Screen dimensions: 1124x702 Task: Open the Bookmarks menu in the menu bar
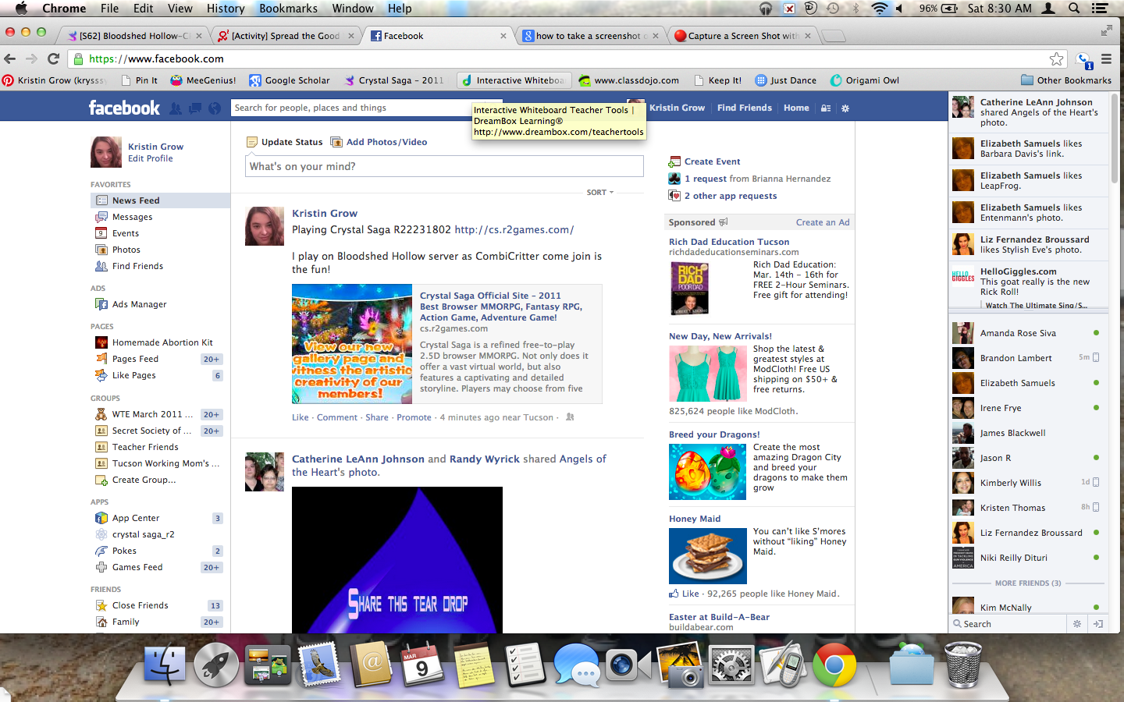288,9
